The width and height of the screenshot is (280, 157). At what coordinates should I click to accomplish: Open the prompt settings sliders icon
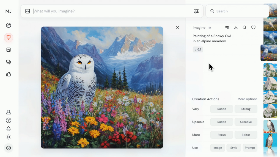196,11
